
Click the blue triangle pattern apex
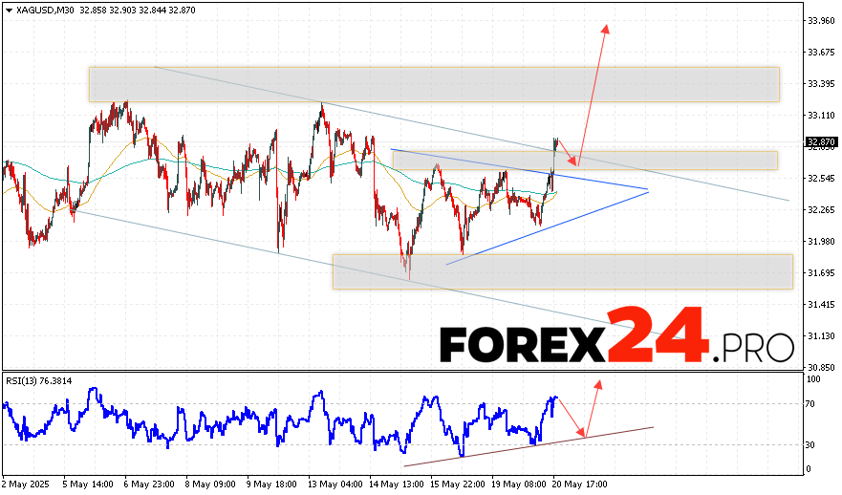click(x=648, y=191)
